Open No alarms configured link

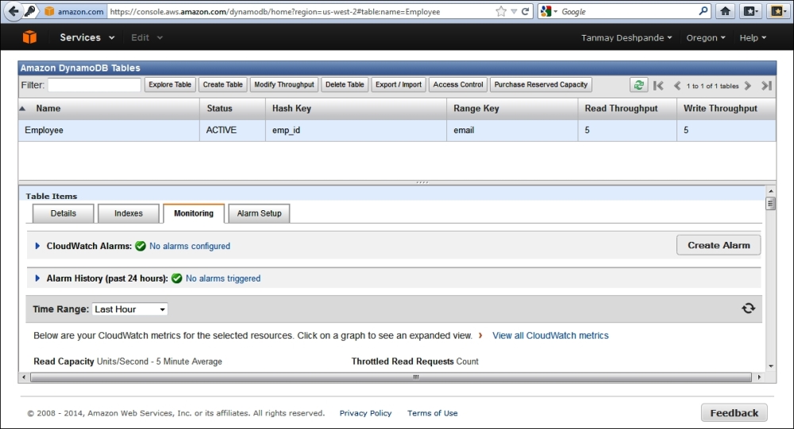pos(190,246)
